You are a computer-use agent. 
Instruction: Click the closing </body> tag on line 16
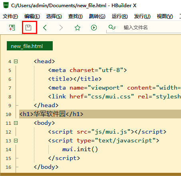tap(46, 167)
